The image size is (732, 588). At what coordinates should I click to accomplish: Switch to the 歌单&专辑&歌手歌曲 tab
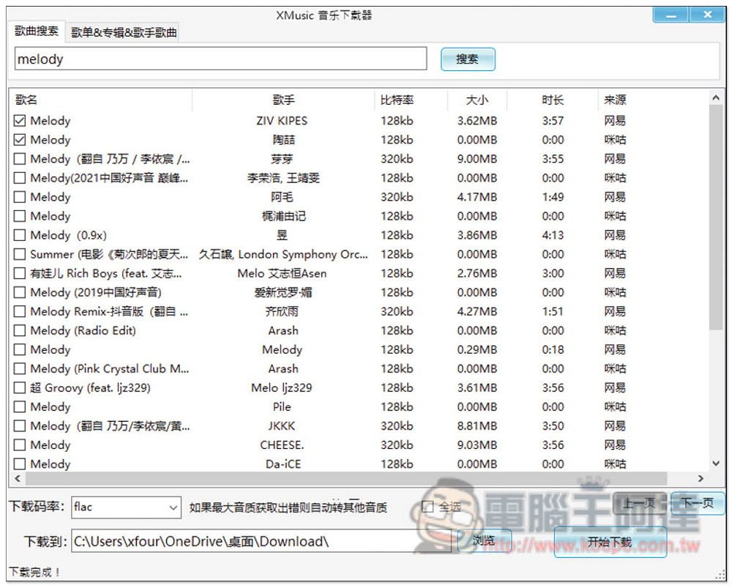click(x=124, y=33)
